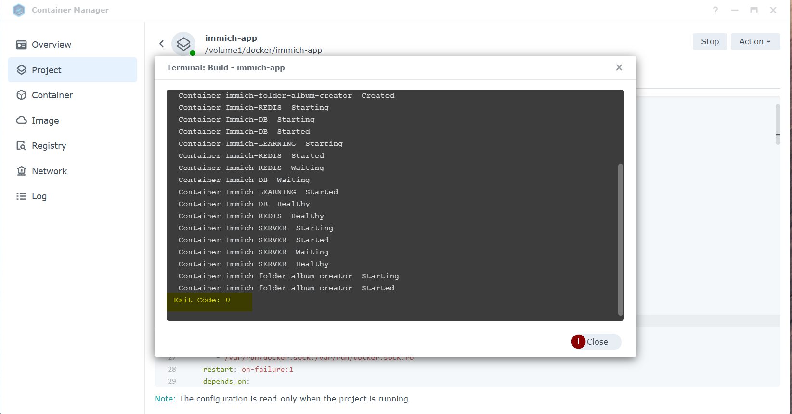Click the Overview sidebar icon

21,45
